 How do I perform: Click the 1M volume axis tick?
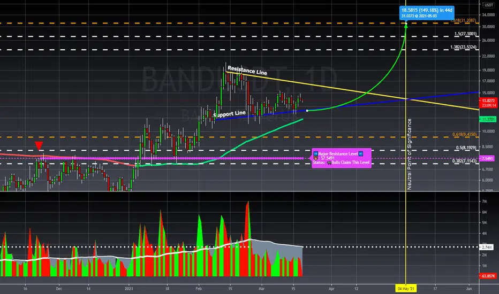[485, 266]
